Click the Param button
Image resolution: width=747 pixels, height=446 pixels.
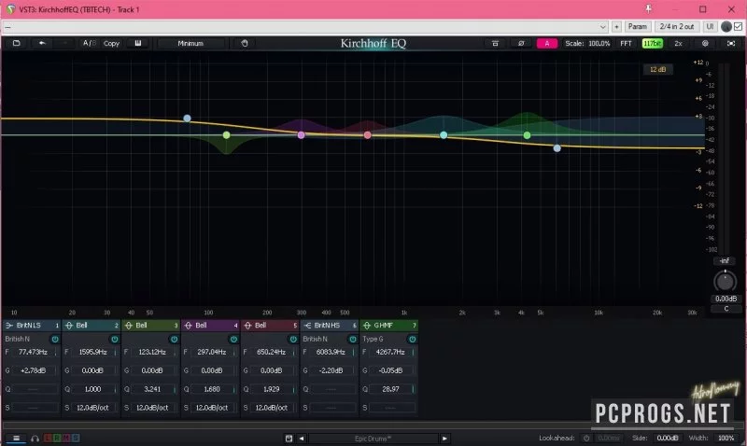pyautogui.click(x=638, y=27)
